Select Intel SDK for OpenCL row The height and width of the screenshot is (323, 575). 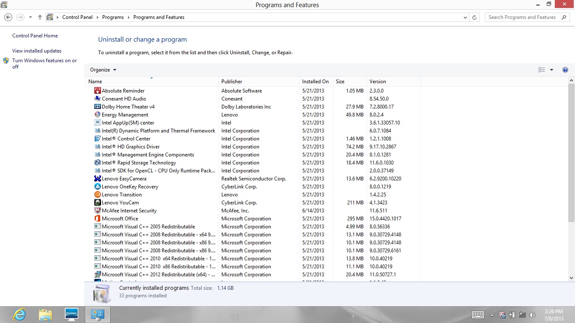click(257, 171)
